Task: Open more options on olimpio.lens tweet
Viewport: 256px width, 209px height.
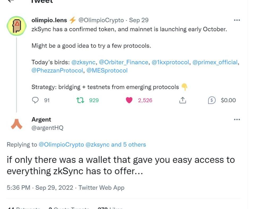Action: [237, 20]
